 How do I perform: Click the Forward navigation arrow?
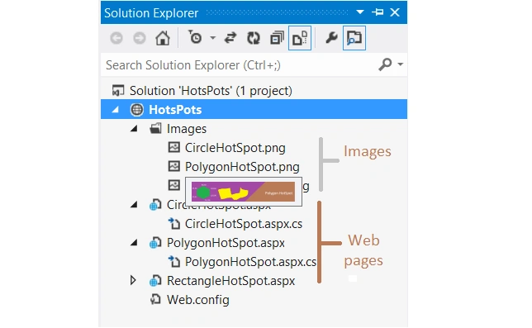pyautogui.click(x=140, y=38)
